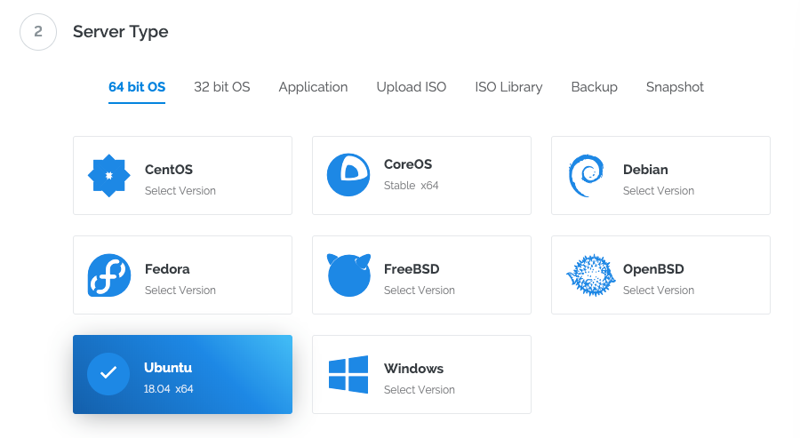Viewport: 800px width, 438px height.
Task: Click the CentOS logo icon
Action: pyautogui.click(x=109, y=176)
